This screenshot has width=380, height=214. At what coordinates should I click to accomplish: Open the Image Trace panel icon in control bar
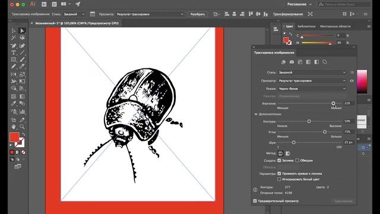(93, 14)
